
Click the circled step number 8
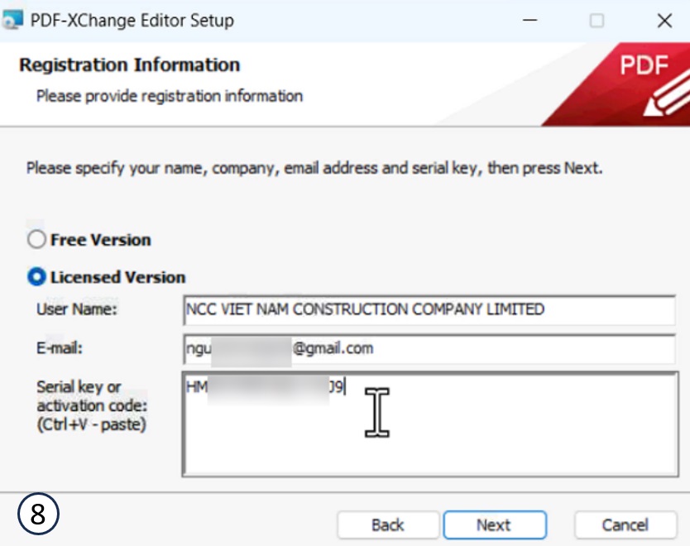pyautogui.click(x=38, y=515)
